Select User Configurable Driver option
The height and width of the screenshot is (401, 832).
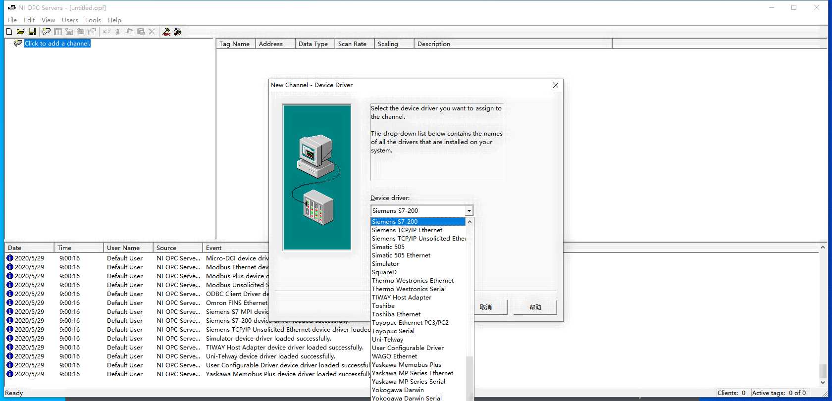(408, 348)
